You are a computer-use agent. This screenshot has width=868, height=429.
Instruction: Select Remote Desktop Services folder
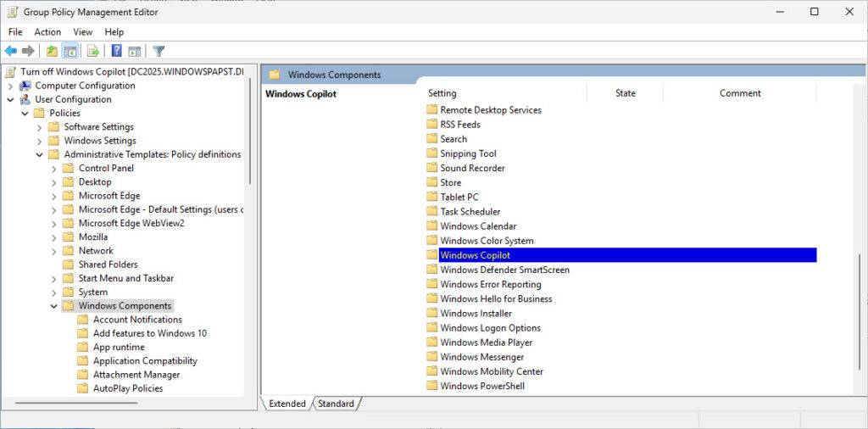pyautogui.click(x=491, y=109)
